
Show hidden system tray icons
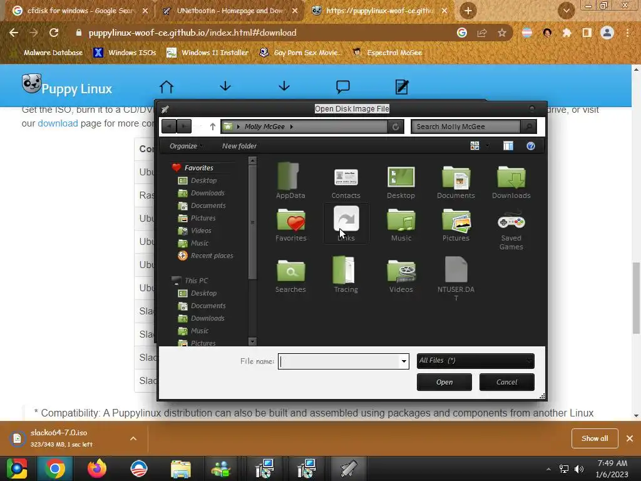[x=548, y=468]
